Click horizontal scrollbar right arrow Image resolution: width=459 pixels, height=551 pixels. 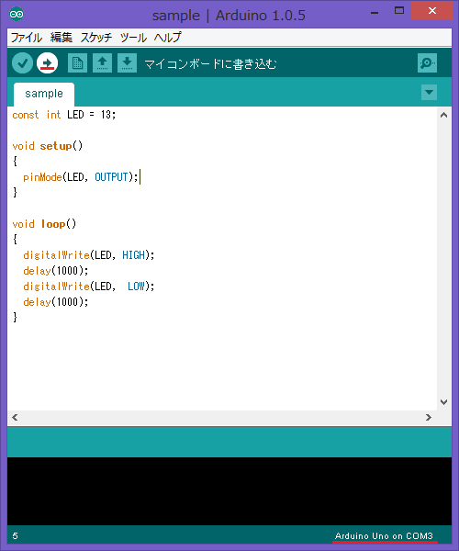429,418
